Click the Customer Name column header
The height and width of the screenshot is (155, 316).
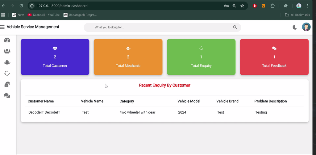pyautogui.click(x=41, y=101)
